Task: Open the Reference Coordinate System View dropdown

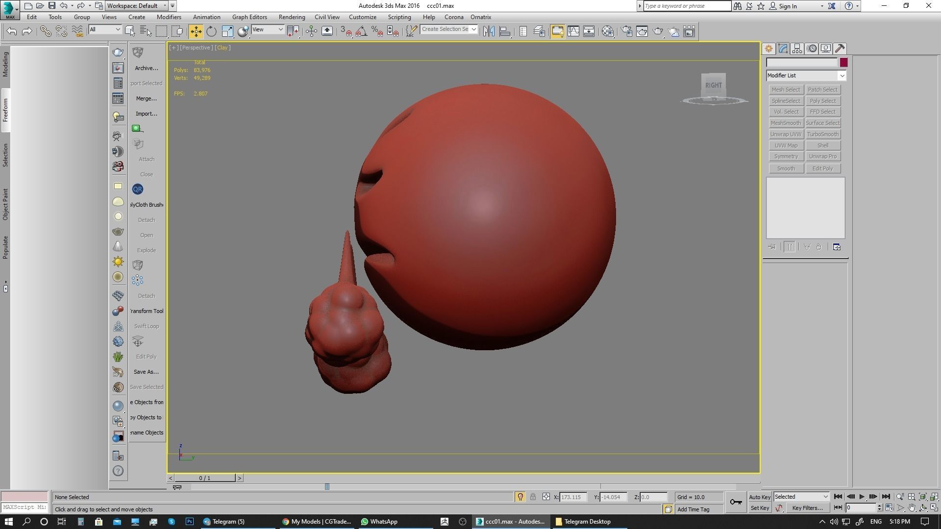Action: tap(268, 29)
